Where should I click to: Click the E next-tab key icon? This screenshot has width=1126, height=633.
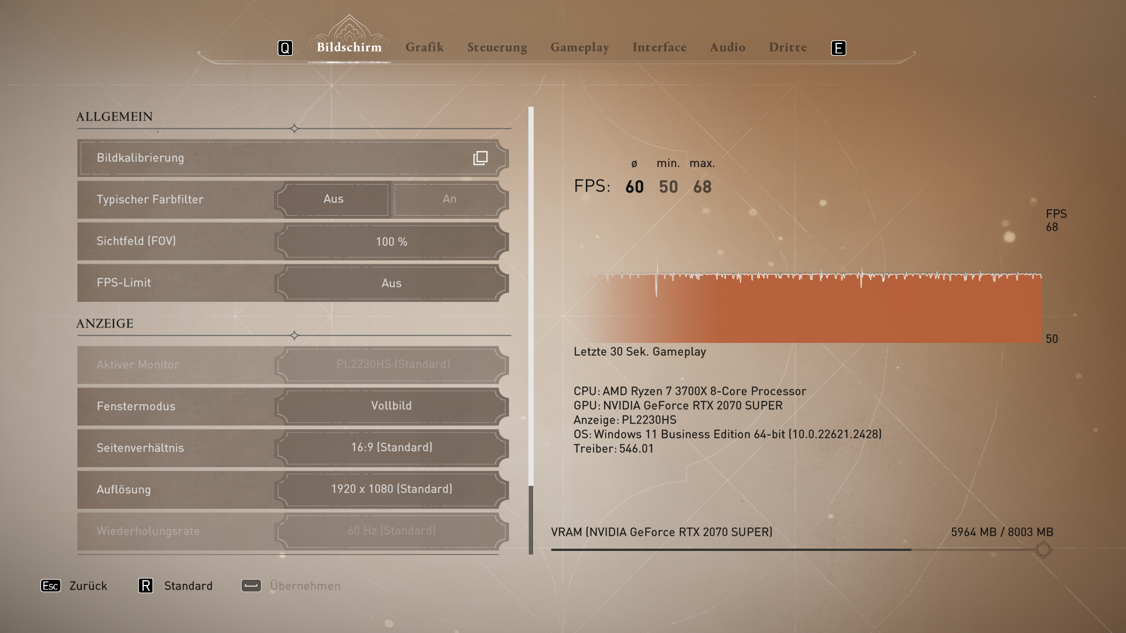coord(839,48)
